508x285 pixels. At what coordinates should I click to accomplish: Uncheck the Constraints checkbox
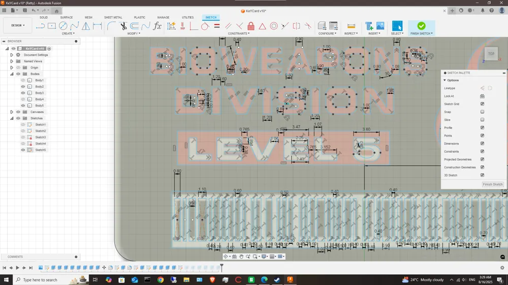coord(482,152)
